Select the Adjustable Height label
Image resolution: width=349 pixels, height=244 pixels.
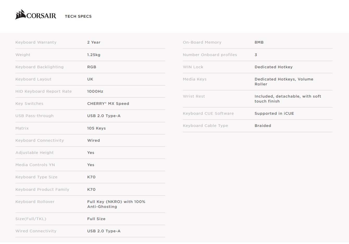[x=35, y=153]
